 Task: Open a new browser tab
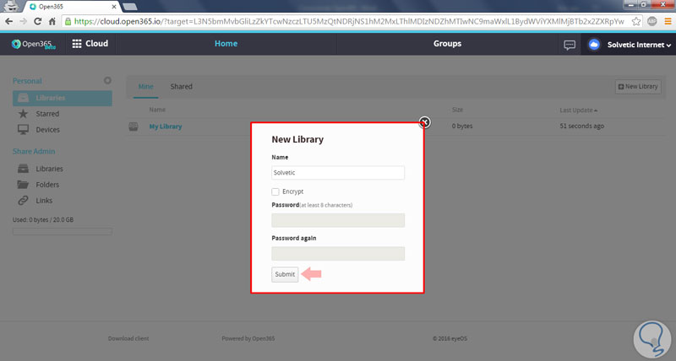tap(130, 7)
